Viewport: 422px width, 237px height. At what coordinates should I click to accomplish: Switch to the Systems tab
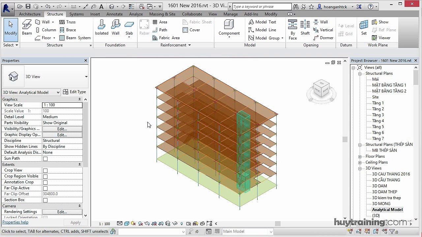pos(76,14)
